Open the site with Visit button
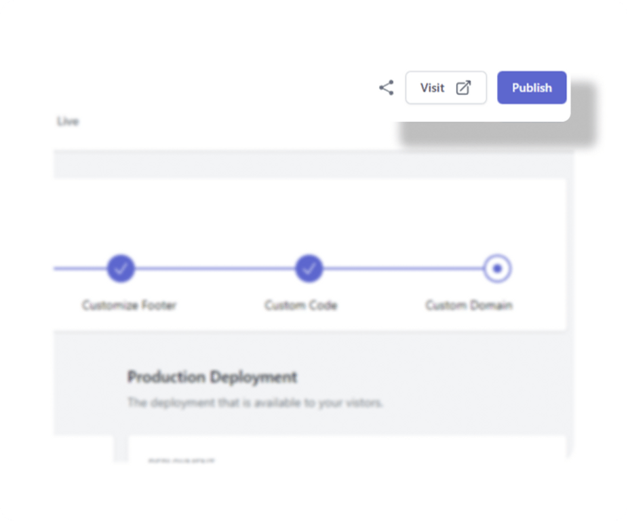This screenshot has width=628, height=521. tap(446, 88)
